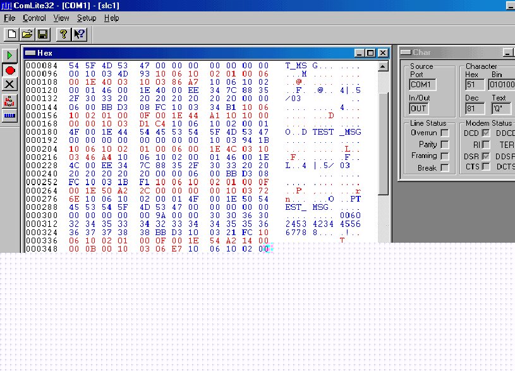Click the Character Hex field showing 51
This screenshot has height=371, width=515.
[475, 85]
